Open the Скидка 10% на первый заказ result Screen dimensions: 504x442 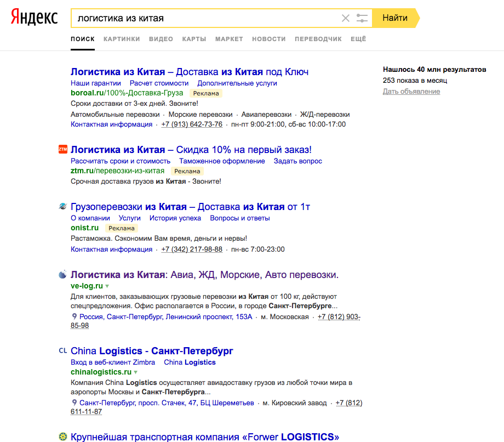click(x=191, y=150)
